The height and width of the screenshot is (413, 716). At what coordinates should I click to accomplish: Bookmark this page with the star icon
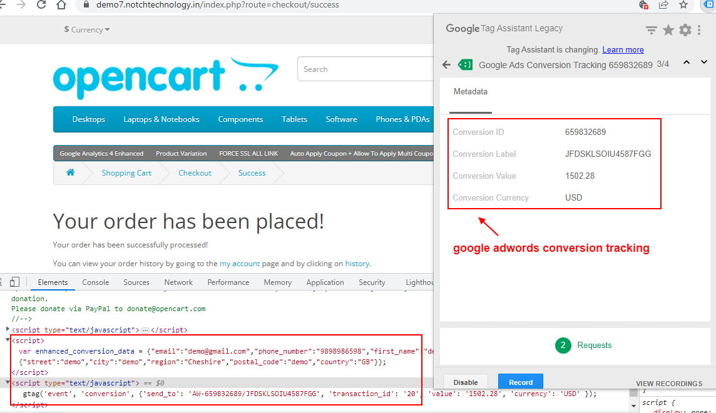[x=683, y=4]
